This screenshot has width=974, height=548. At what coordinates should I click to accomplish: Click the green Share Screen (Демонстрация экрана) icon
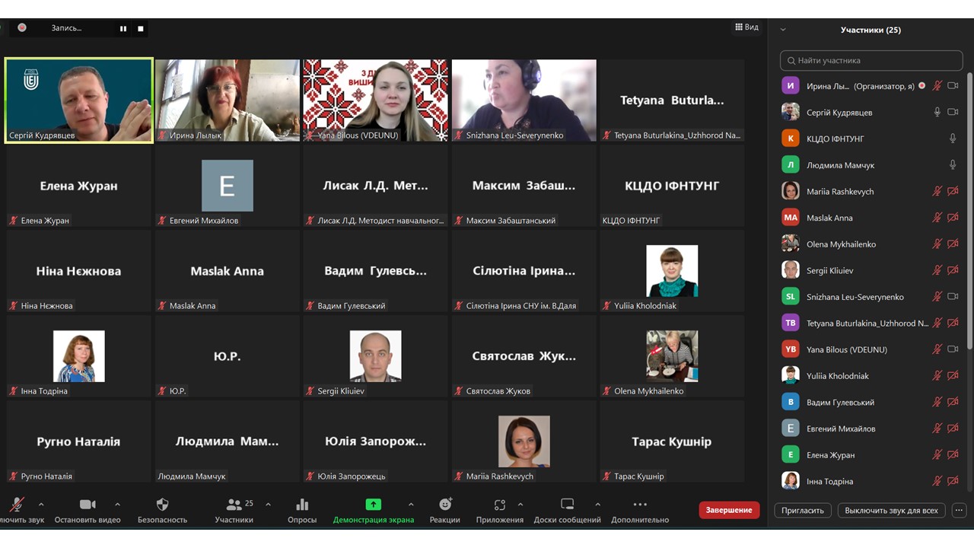point(373,505)
